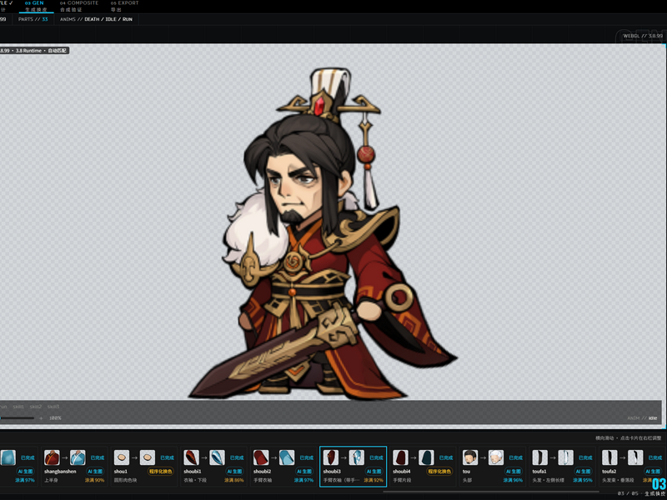
Task: Click the 涂满 92% value on shoubi3
Action: coord(374,481)
